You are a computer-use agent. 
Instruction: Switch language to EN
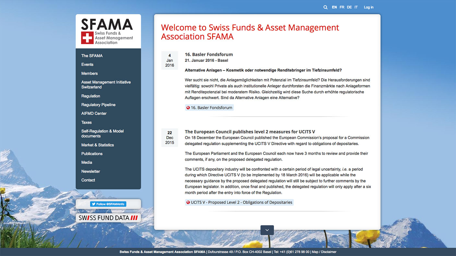click(334, 7)
